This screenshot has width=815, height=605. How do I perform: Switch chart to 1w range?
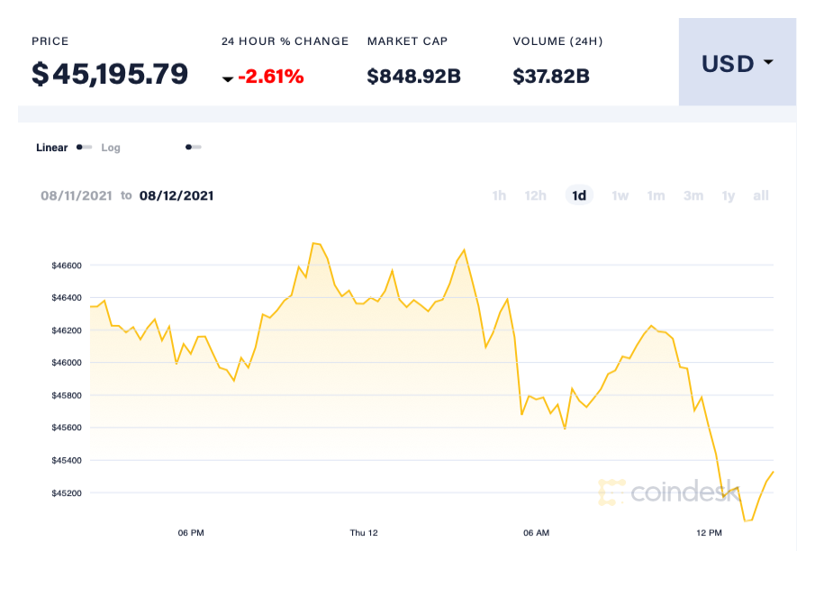(620, 195)
